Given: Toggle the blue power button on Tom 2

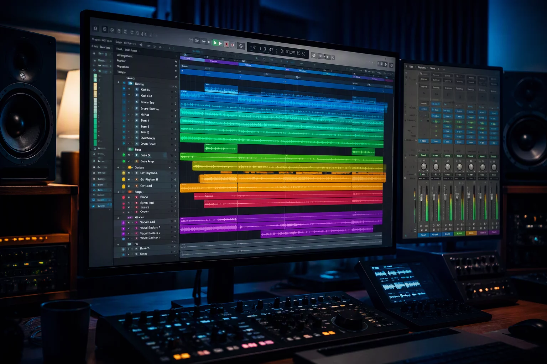Looking at the screenshot, I should [x=124, y=132].
